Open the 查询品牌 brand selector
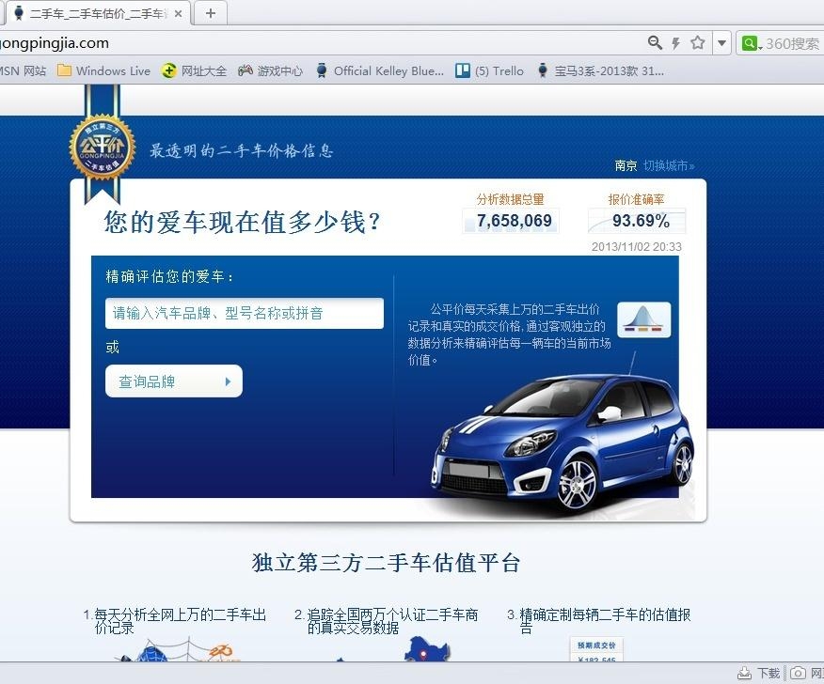Screen dimensions: 824x684 [x=173, y=381]
